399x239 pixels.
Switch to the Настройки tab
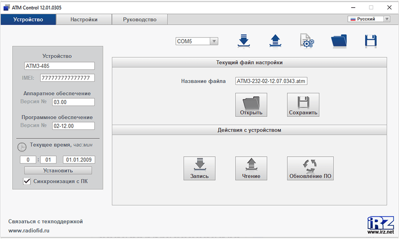84,20
